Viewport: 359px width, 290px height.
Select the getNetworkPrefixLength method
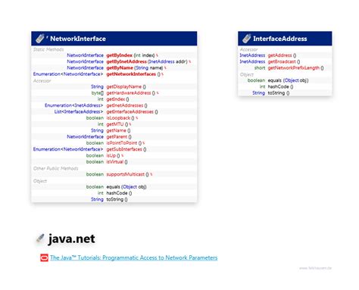(294, 68)
